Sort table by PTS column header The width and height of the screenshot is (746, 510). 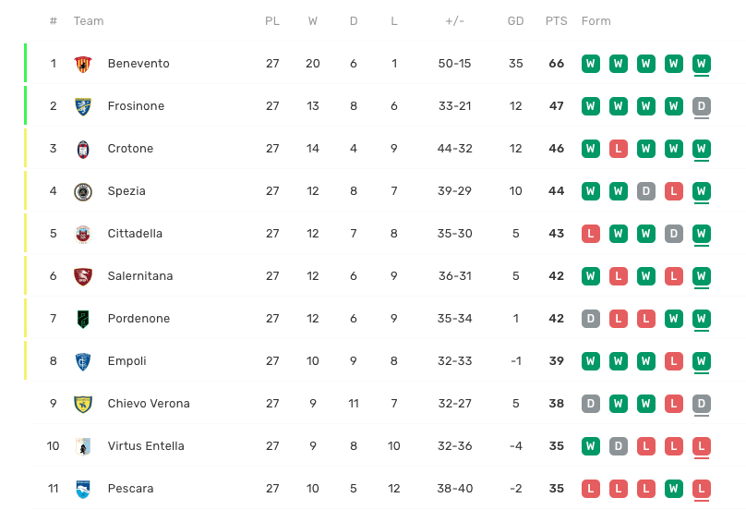pyautogui.click(x=556, y=21)
